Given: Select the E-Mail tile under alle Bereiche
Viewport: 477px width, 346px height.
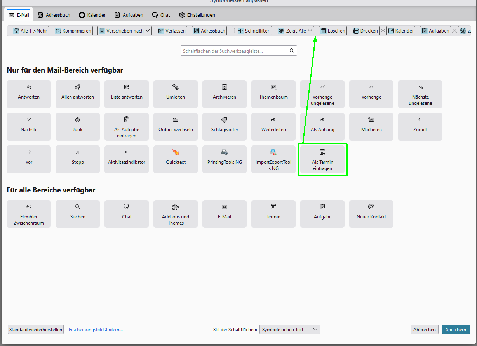Looking at the screenshot, I should 225,214.
